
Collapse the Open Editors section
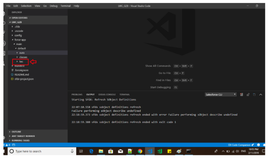(38, 18)
